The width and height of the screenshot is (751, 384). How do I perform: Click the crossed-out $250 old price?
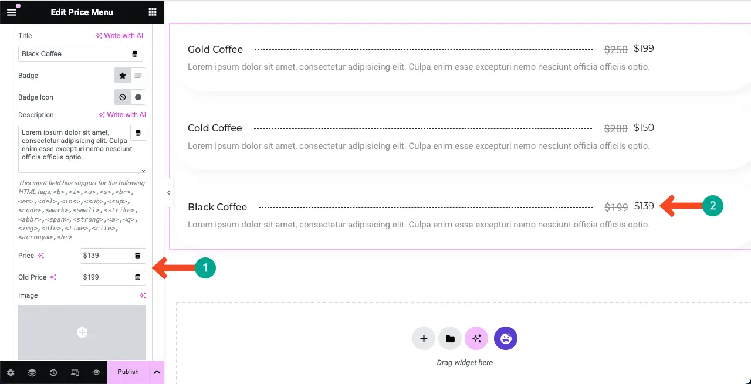point(616,50)
